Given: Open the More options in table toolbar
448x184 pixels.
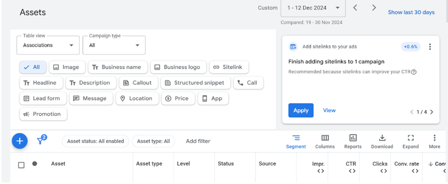Looking at the screenshot, I should [x=434, y=142].
